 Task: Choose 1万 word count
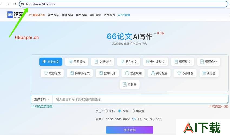click(x=134, y=119)
